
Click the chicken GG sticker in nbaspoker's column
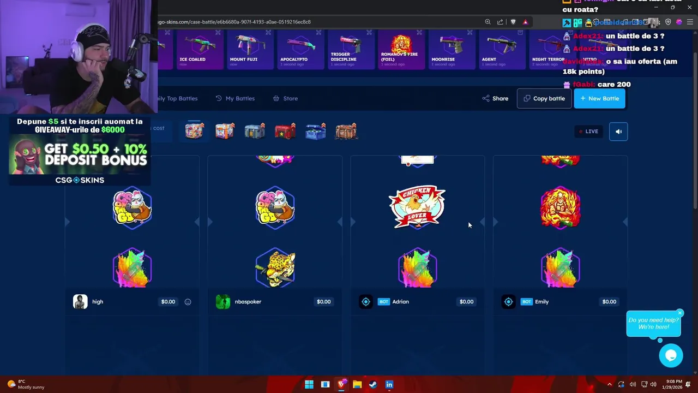(x=275, y=207)
